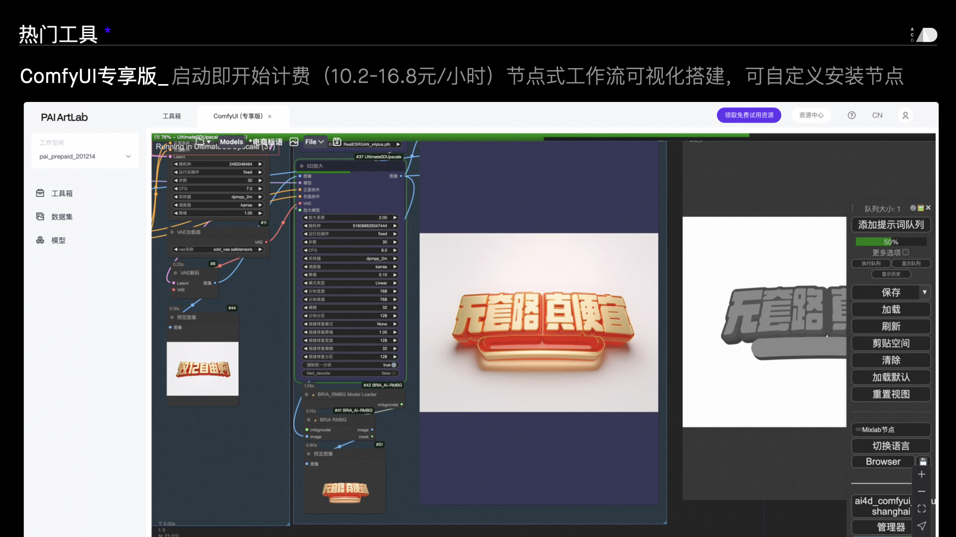
Task: Click 显示队列 button
Action: pyautogui.click(x=911, y=264)
